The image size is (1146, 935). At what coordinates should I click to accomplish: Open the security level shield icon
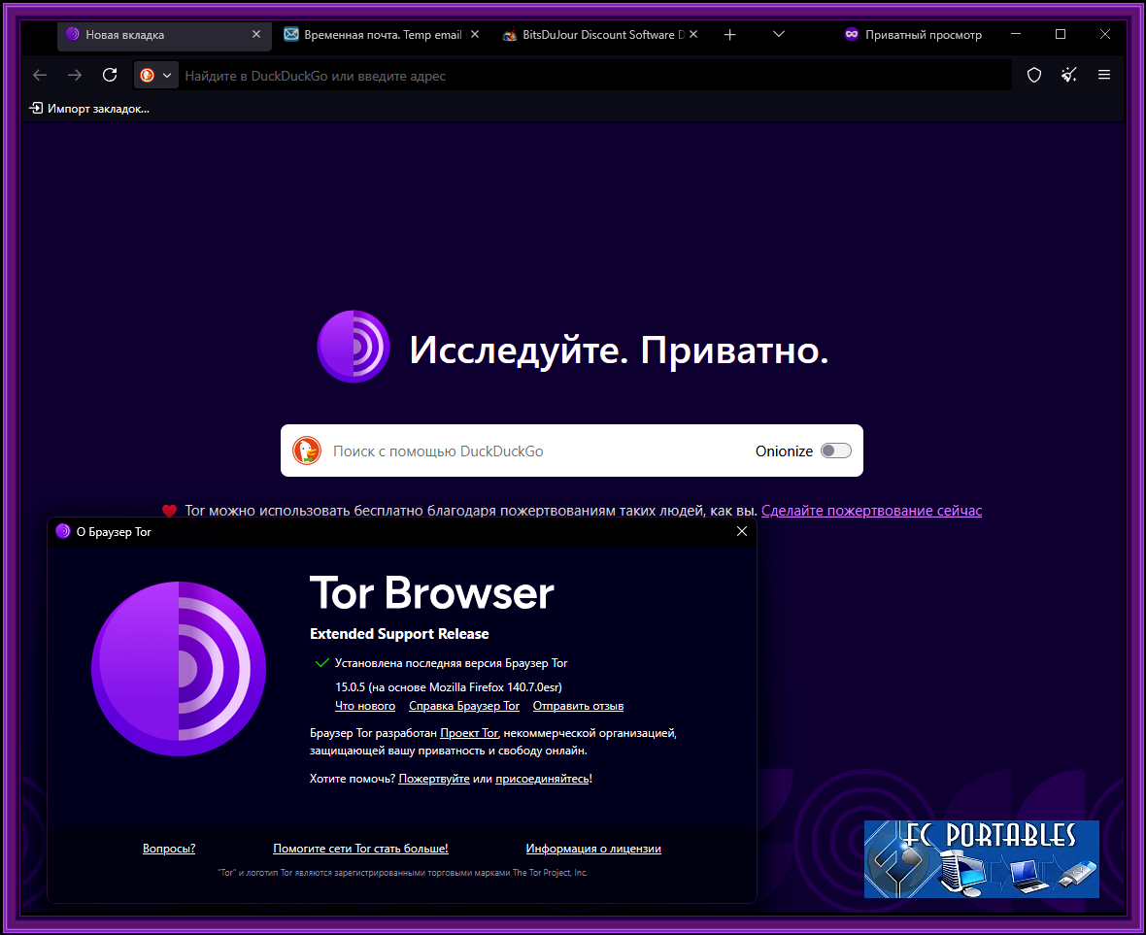point(1033,75)
